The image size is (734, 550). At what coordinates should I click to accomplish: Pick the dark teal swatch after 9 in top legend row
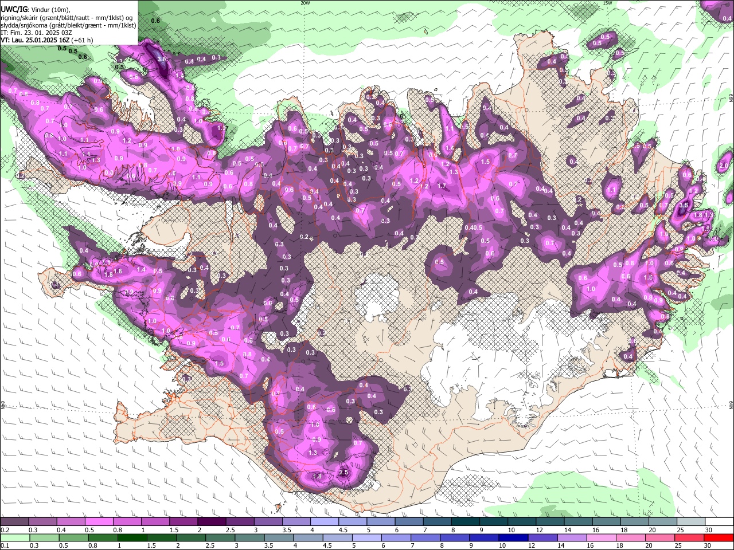(x=494, y=522)
